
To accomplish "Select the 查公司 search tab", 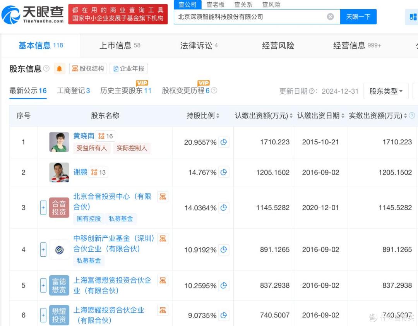I will 187,5.
